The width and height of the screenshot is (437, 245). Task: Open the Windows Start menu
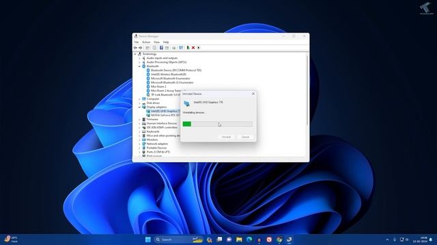click(x=148, y=240)
